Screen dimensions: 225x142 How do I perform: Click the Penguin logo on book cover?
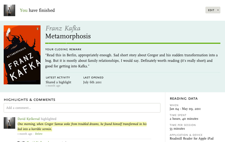point(38,29)
